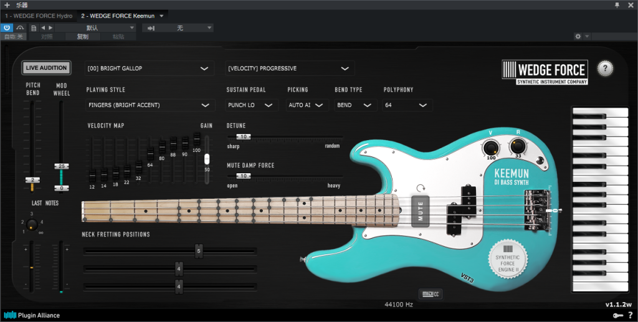This screenshot has height=322, width=638.
Task: Click the key license icon
Action: tap(617, 316)
